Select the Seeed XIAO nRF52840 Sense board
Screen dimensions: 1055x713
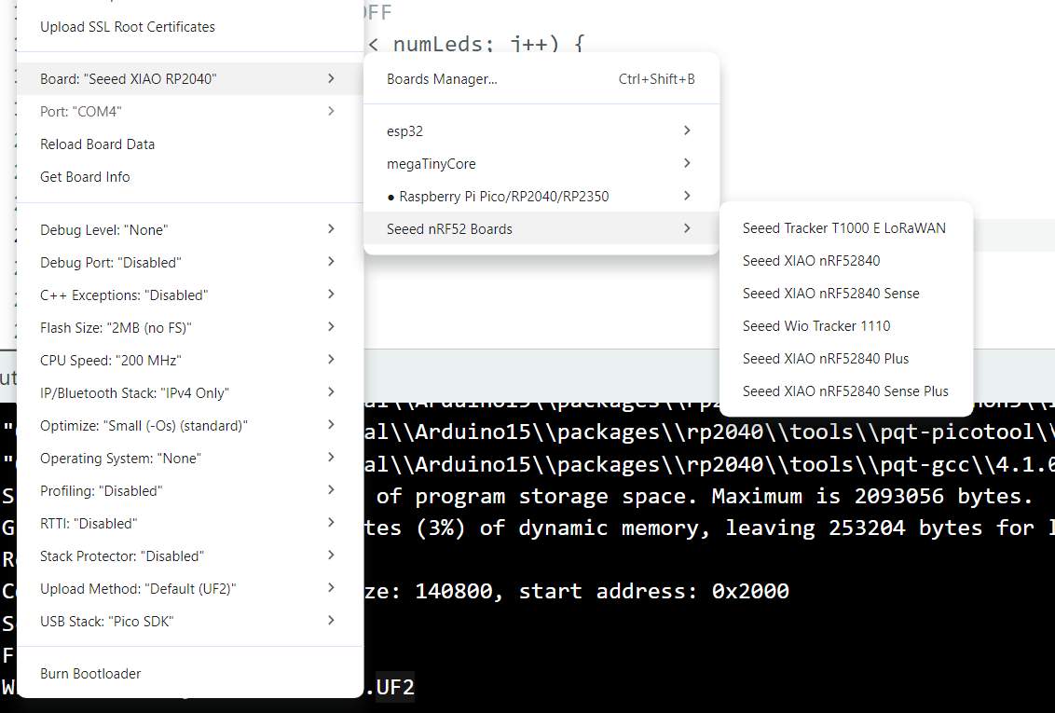tap(846, 294)
